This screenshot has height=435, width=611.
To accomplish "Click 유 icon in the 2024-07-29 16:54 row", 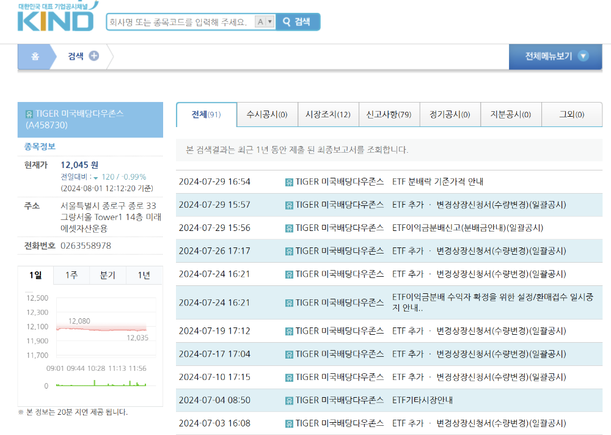I will click(x=289, y=182).
